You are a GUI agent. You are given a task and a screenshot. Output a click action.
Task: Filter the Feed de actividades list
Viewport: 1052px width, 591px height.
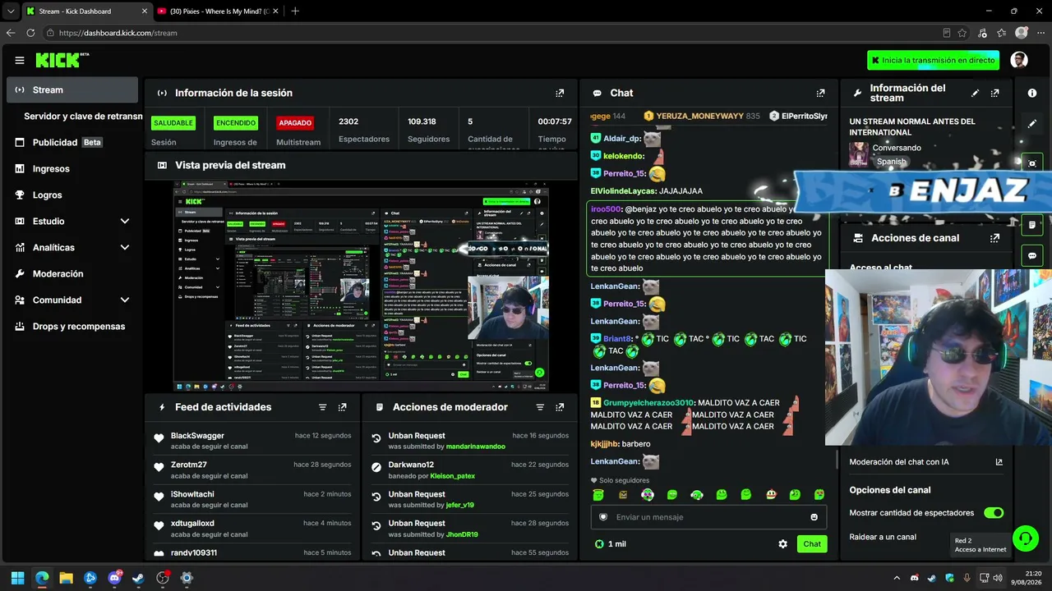point(322,407)
